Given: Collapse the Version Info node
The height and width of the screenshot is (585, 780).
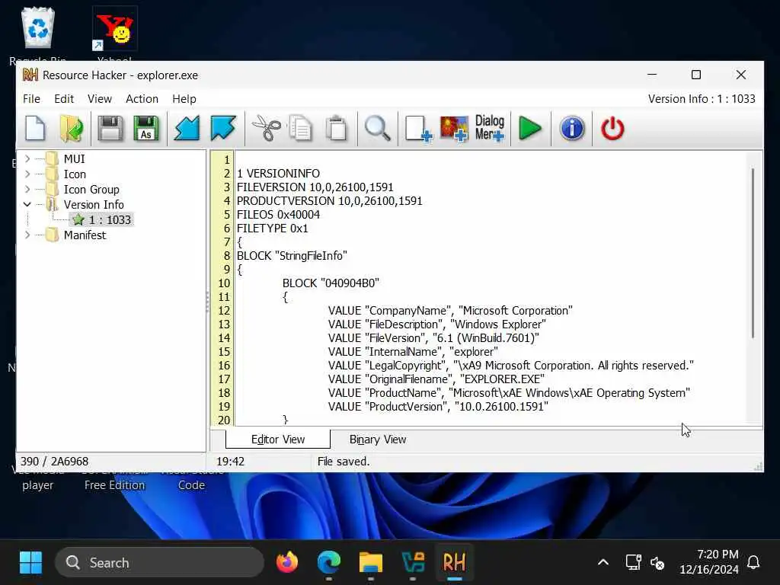Looking at the screenshot, I should pos(27,204).
